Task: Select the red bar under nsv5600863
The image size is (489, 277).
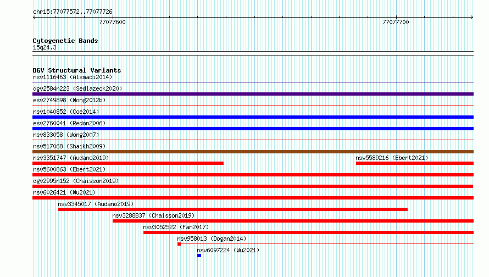Action: pyautogui.click(x=253, y=175)
